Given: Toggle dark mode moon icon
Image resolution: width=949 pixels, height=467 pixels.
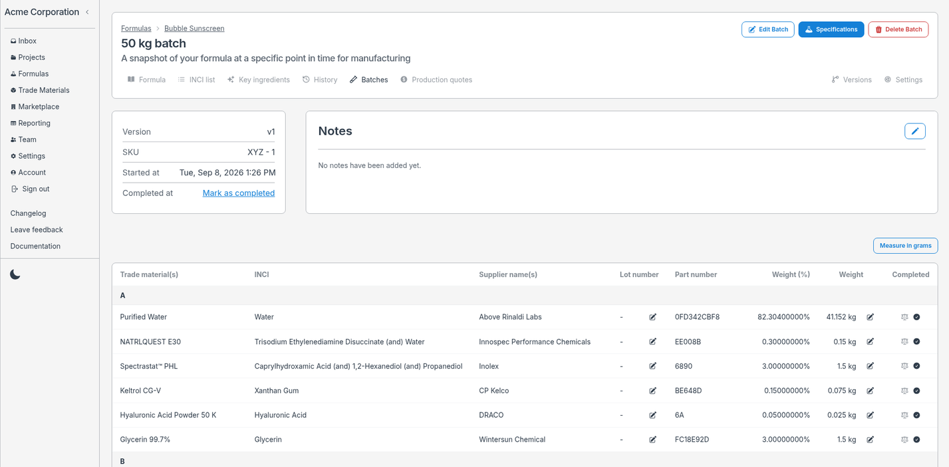Looking at the screenshot, I should point(15,274).
